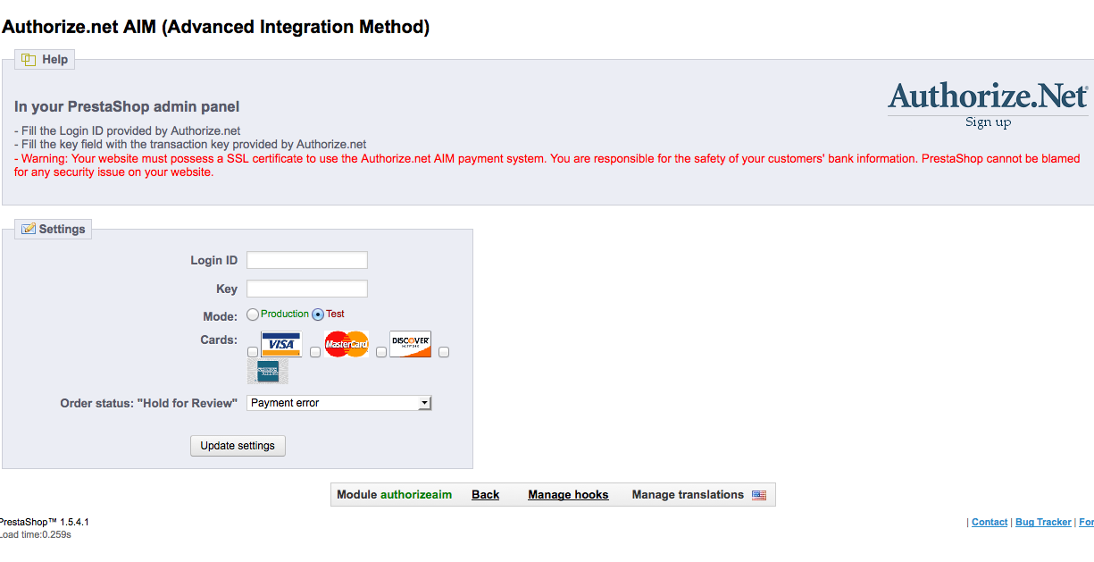1094x562 pixels.
Task: Click the Authorize.net AIM page title
Action: (215, 27)
